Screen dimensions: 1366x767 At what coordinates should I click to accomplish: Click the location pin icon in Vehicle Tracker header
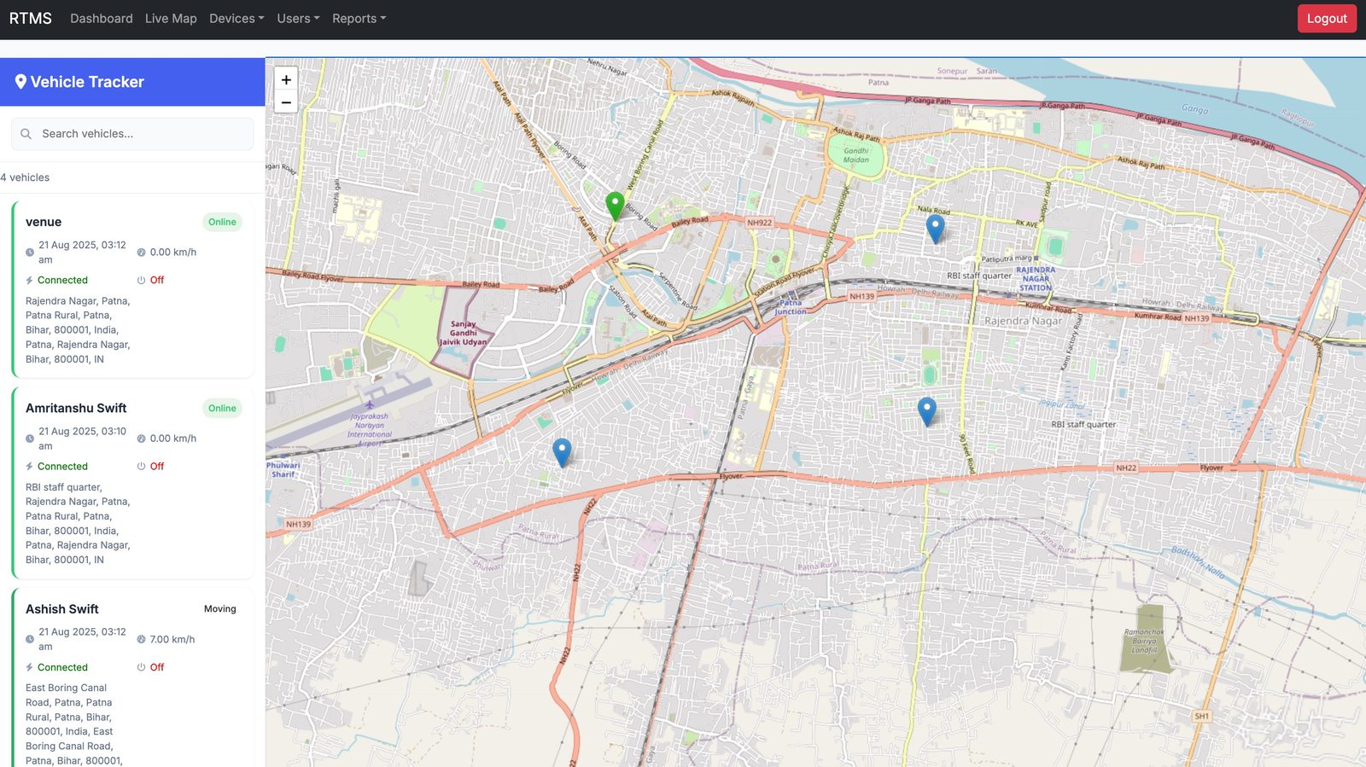(20, 82)
